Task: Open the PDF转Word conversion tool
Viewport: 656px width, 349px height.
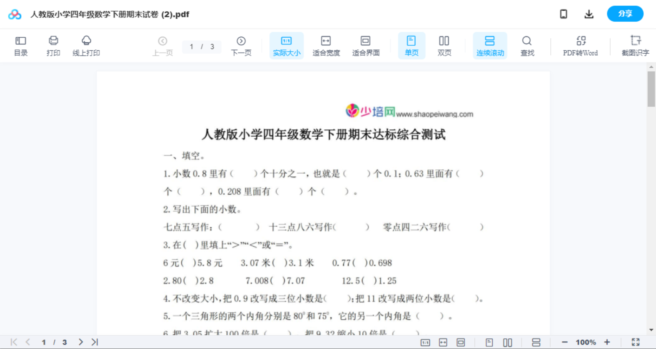Action: point(580,45)
